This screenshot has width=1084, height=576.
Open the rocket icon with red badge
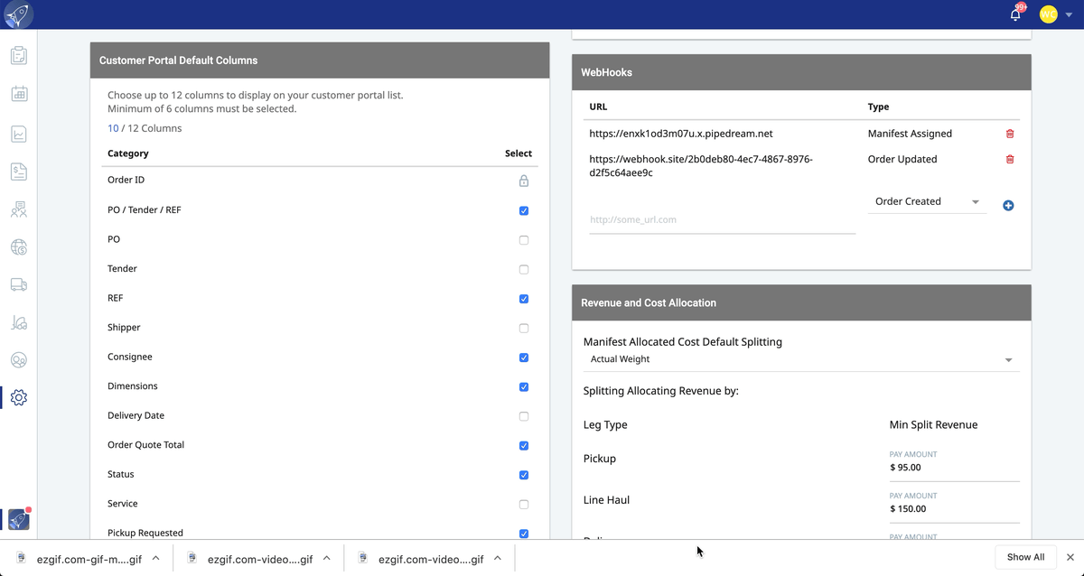pos(19,519)
